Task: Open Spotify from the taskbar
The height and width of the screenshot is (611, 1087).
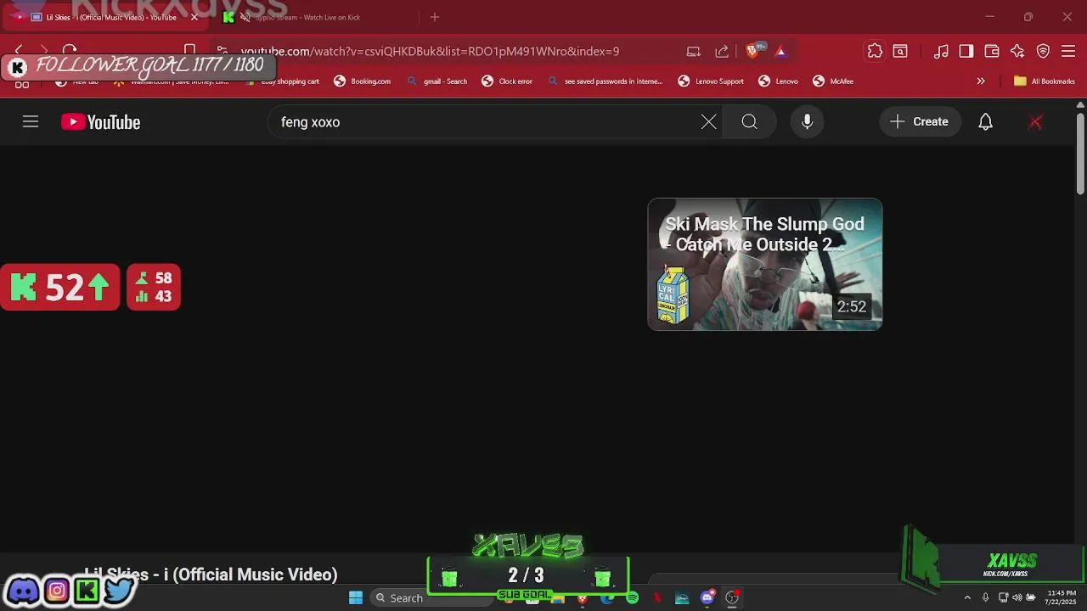Action: coord(632,598)
